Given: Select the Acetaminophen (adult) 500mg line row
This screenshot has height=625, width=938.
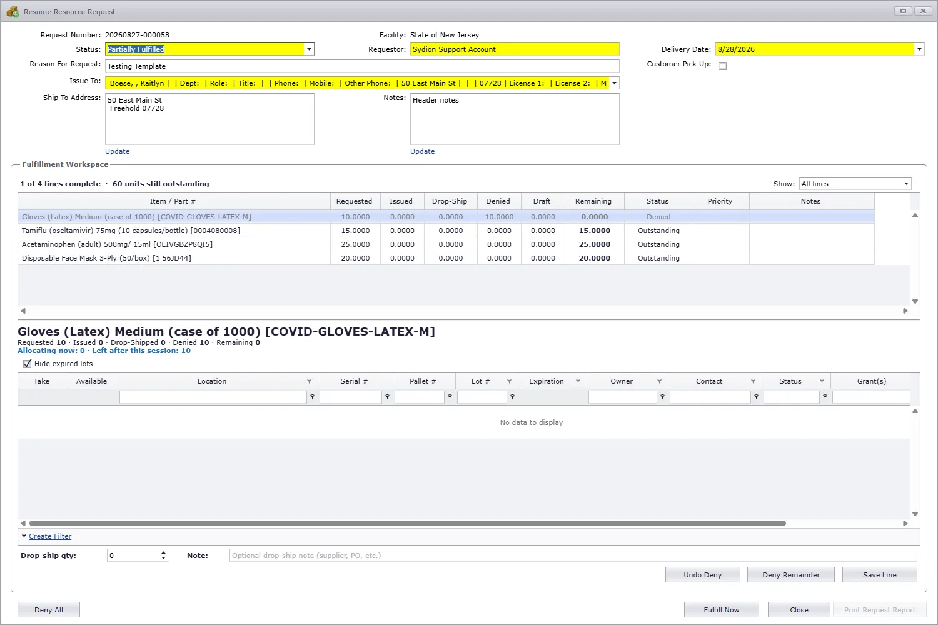Looking at the screenshot, I should 446,244.
